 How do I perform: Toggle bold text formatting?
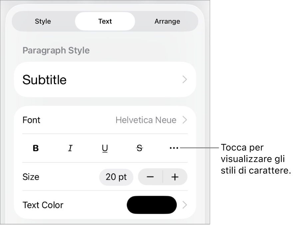coord(36,148)
